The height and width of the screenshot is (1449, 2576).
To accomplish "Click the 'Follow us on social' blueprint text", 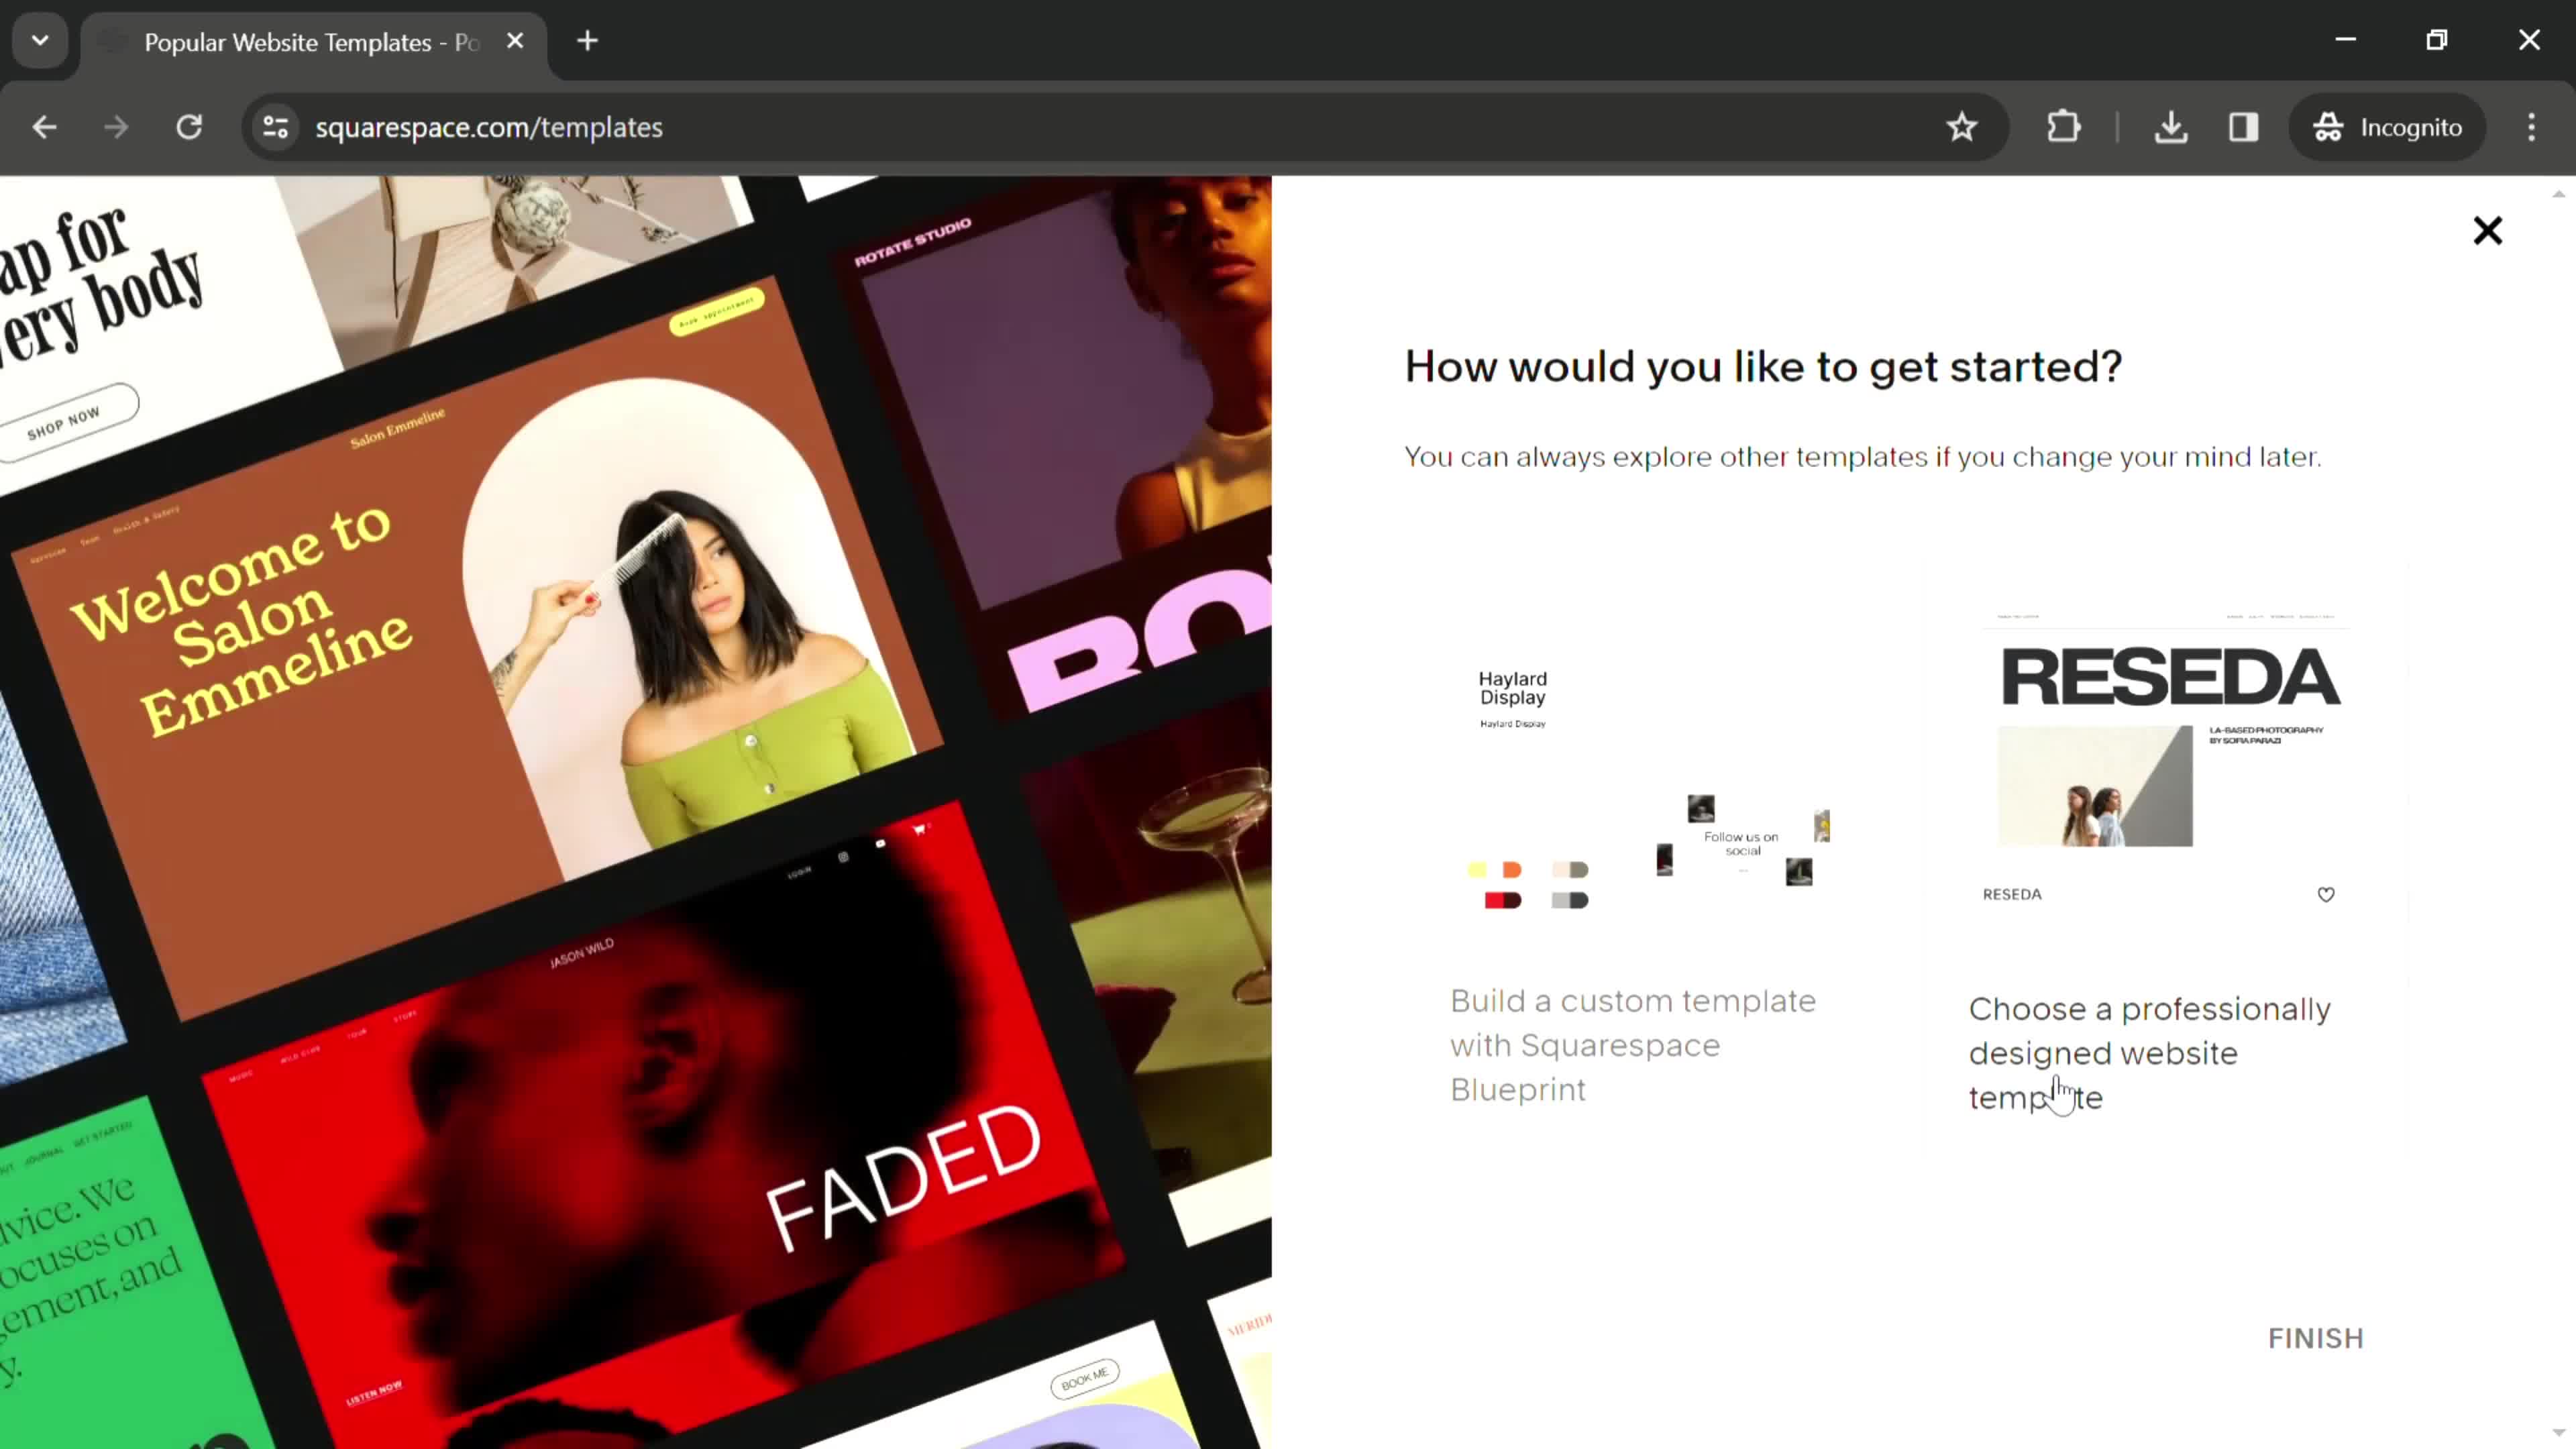I will (1741, 843).
